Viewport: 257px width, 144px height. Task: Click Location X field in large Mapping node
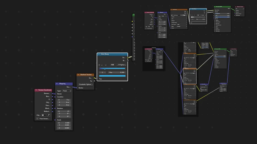(64, 100)
